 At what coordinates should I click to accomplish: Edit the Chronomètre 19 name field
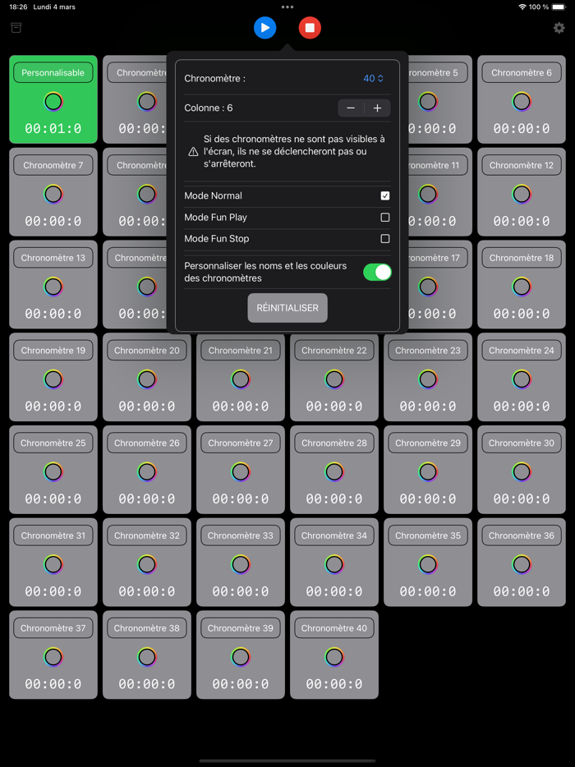click(x=53, y=350)
